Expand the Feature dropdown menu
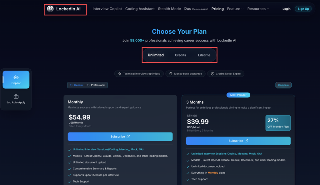Screen dimensions: 320x185 click(x=235, y=9)
